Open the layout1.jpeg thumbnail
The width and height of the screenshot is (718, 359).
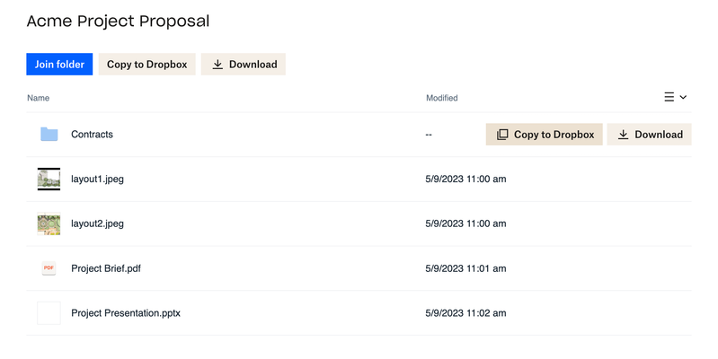[x=49, y=179]
